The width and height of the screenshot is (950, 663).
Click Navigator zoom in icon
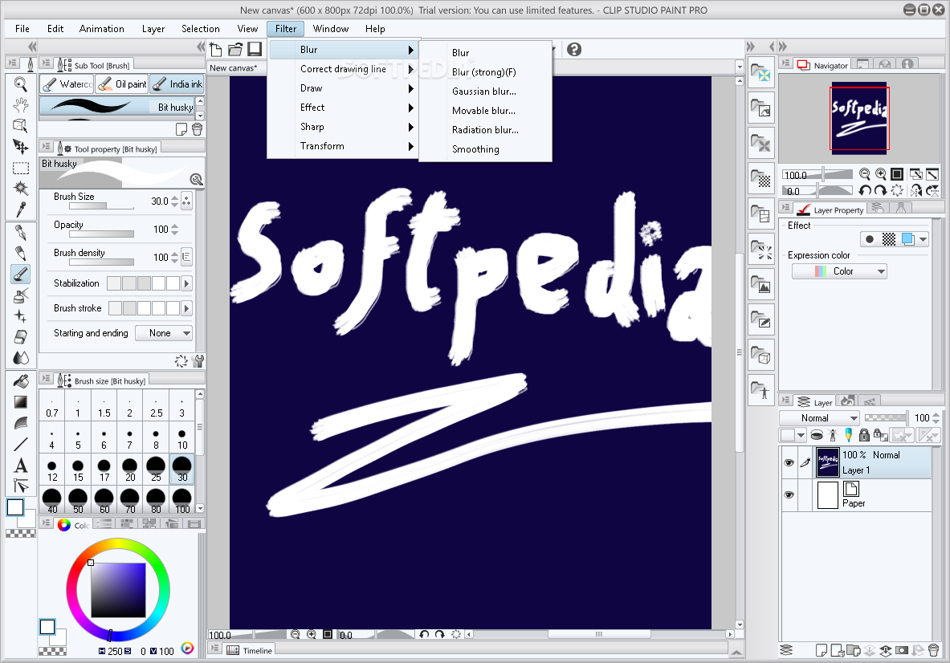tap(881, 174)
